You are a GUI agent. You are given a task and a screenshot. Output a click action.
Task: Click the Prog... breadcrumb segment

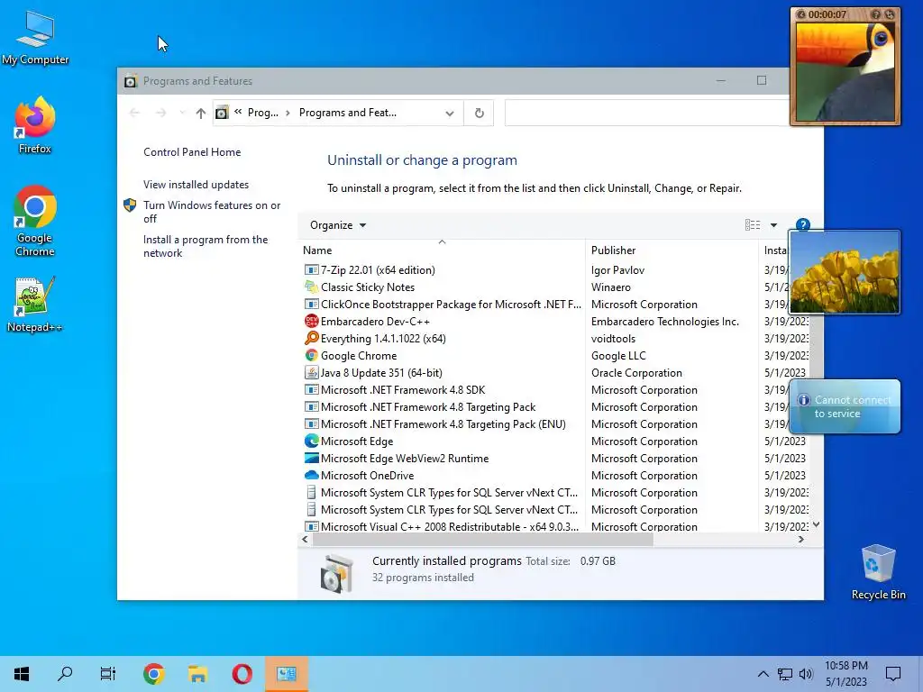click(262, 113)
